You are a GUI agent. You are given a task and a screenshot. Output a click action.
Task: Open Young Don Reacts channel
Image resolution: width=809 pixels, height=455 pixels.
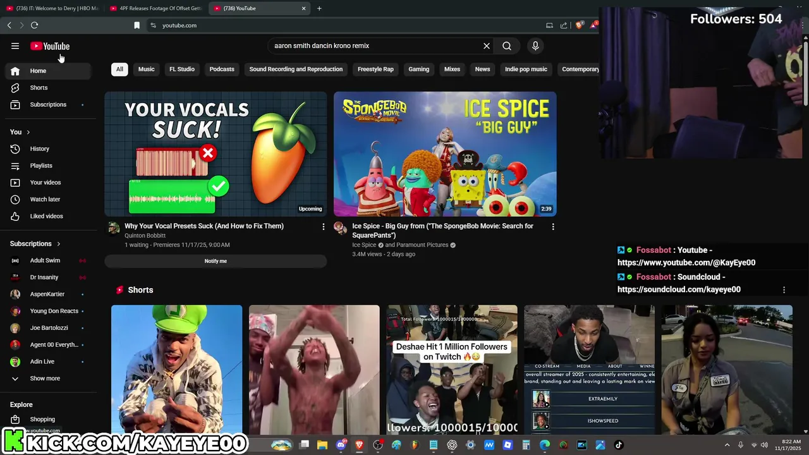click(48, 311)
